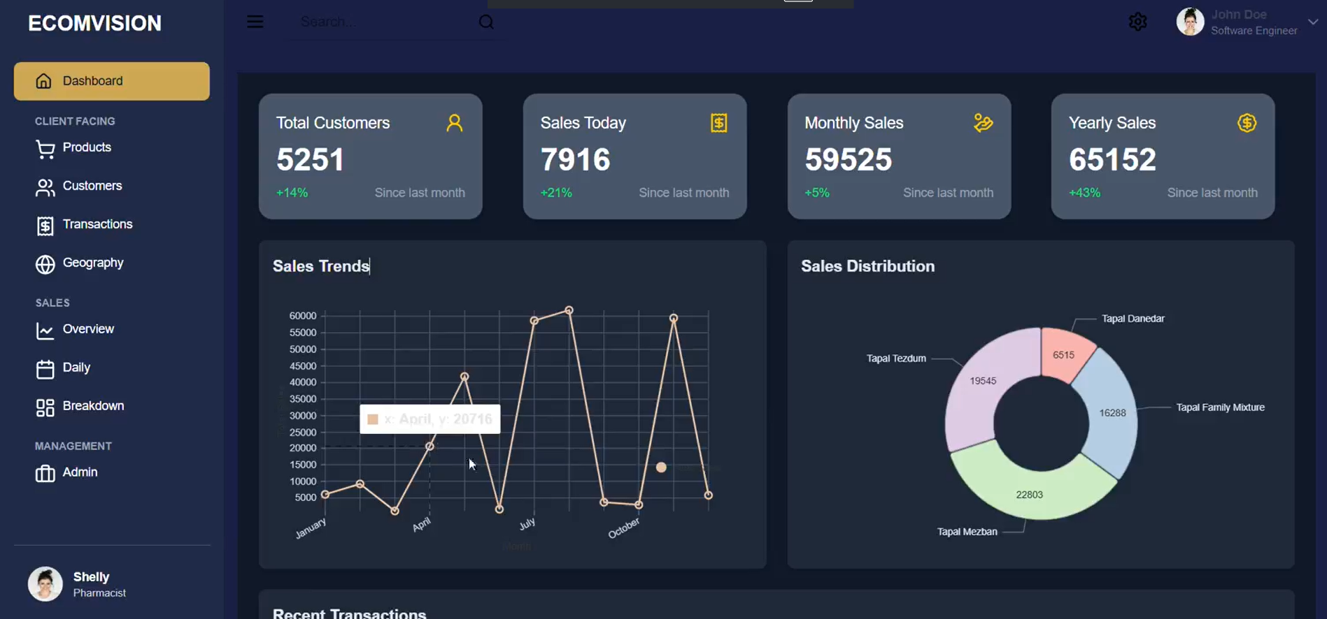
Task: Click the hamburger menu icon
Action: pyautogui.click(x=255, y=22)
